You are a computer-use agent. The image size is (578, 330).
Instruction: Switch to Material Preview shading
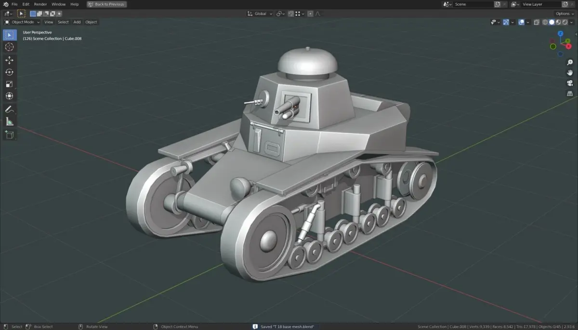tap(558, 22)
